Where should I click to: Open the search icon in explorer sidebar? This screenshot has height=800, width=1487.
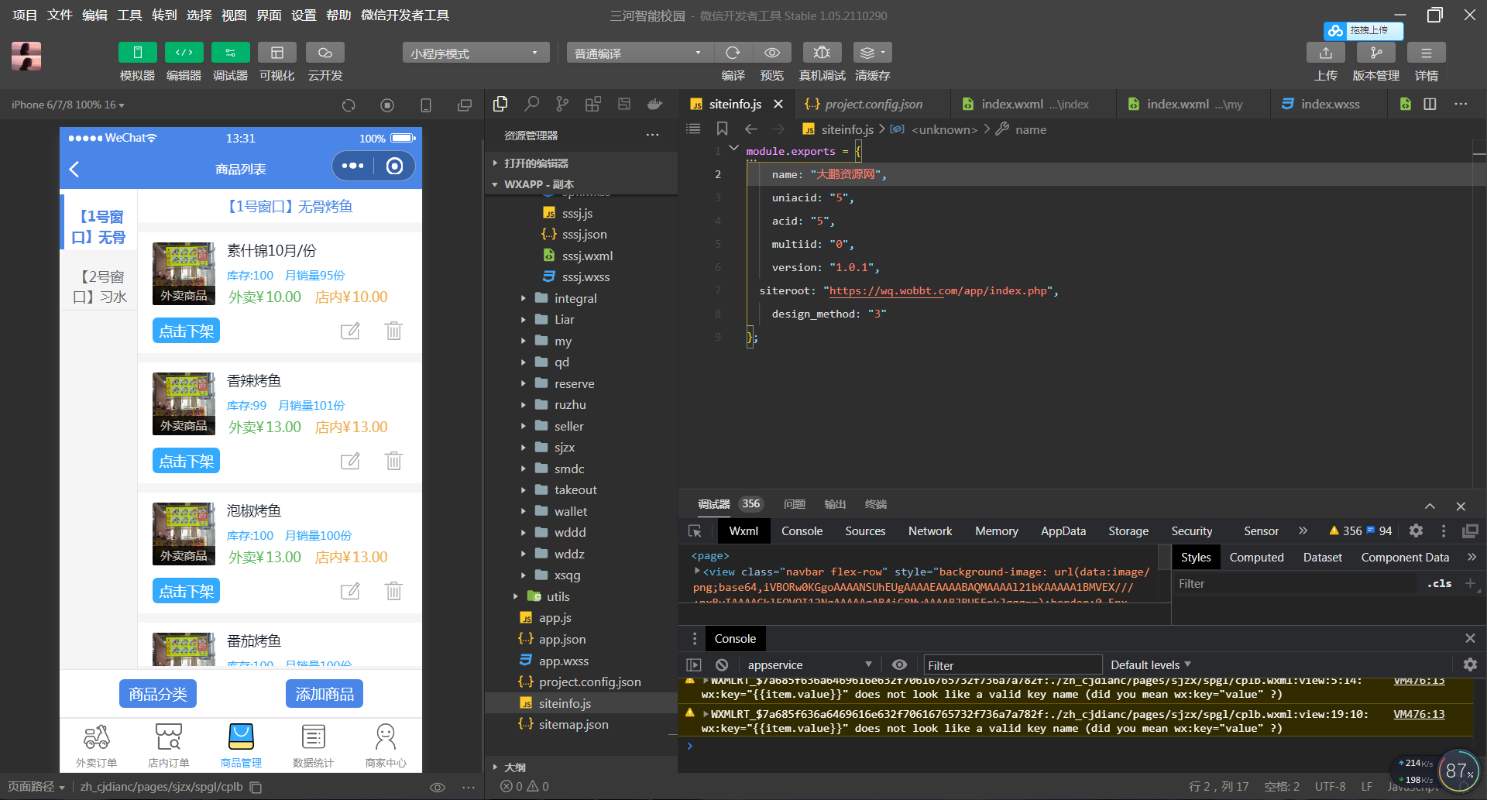click(x=531, y=104)
